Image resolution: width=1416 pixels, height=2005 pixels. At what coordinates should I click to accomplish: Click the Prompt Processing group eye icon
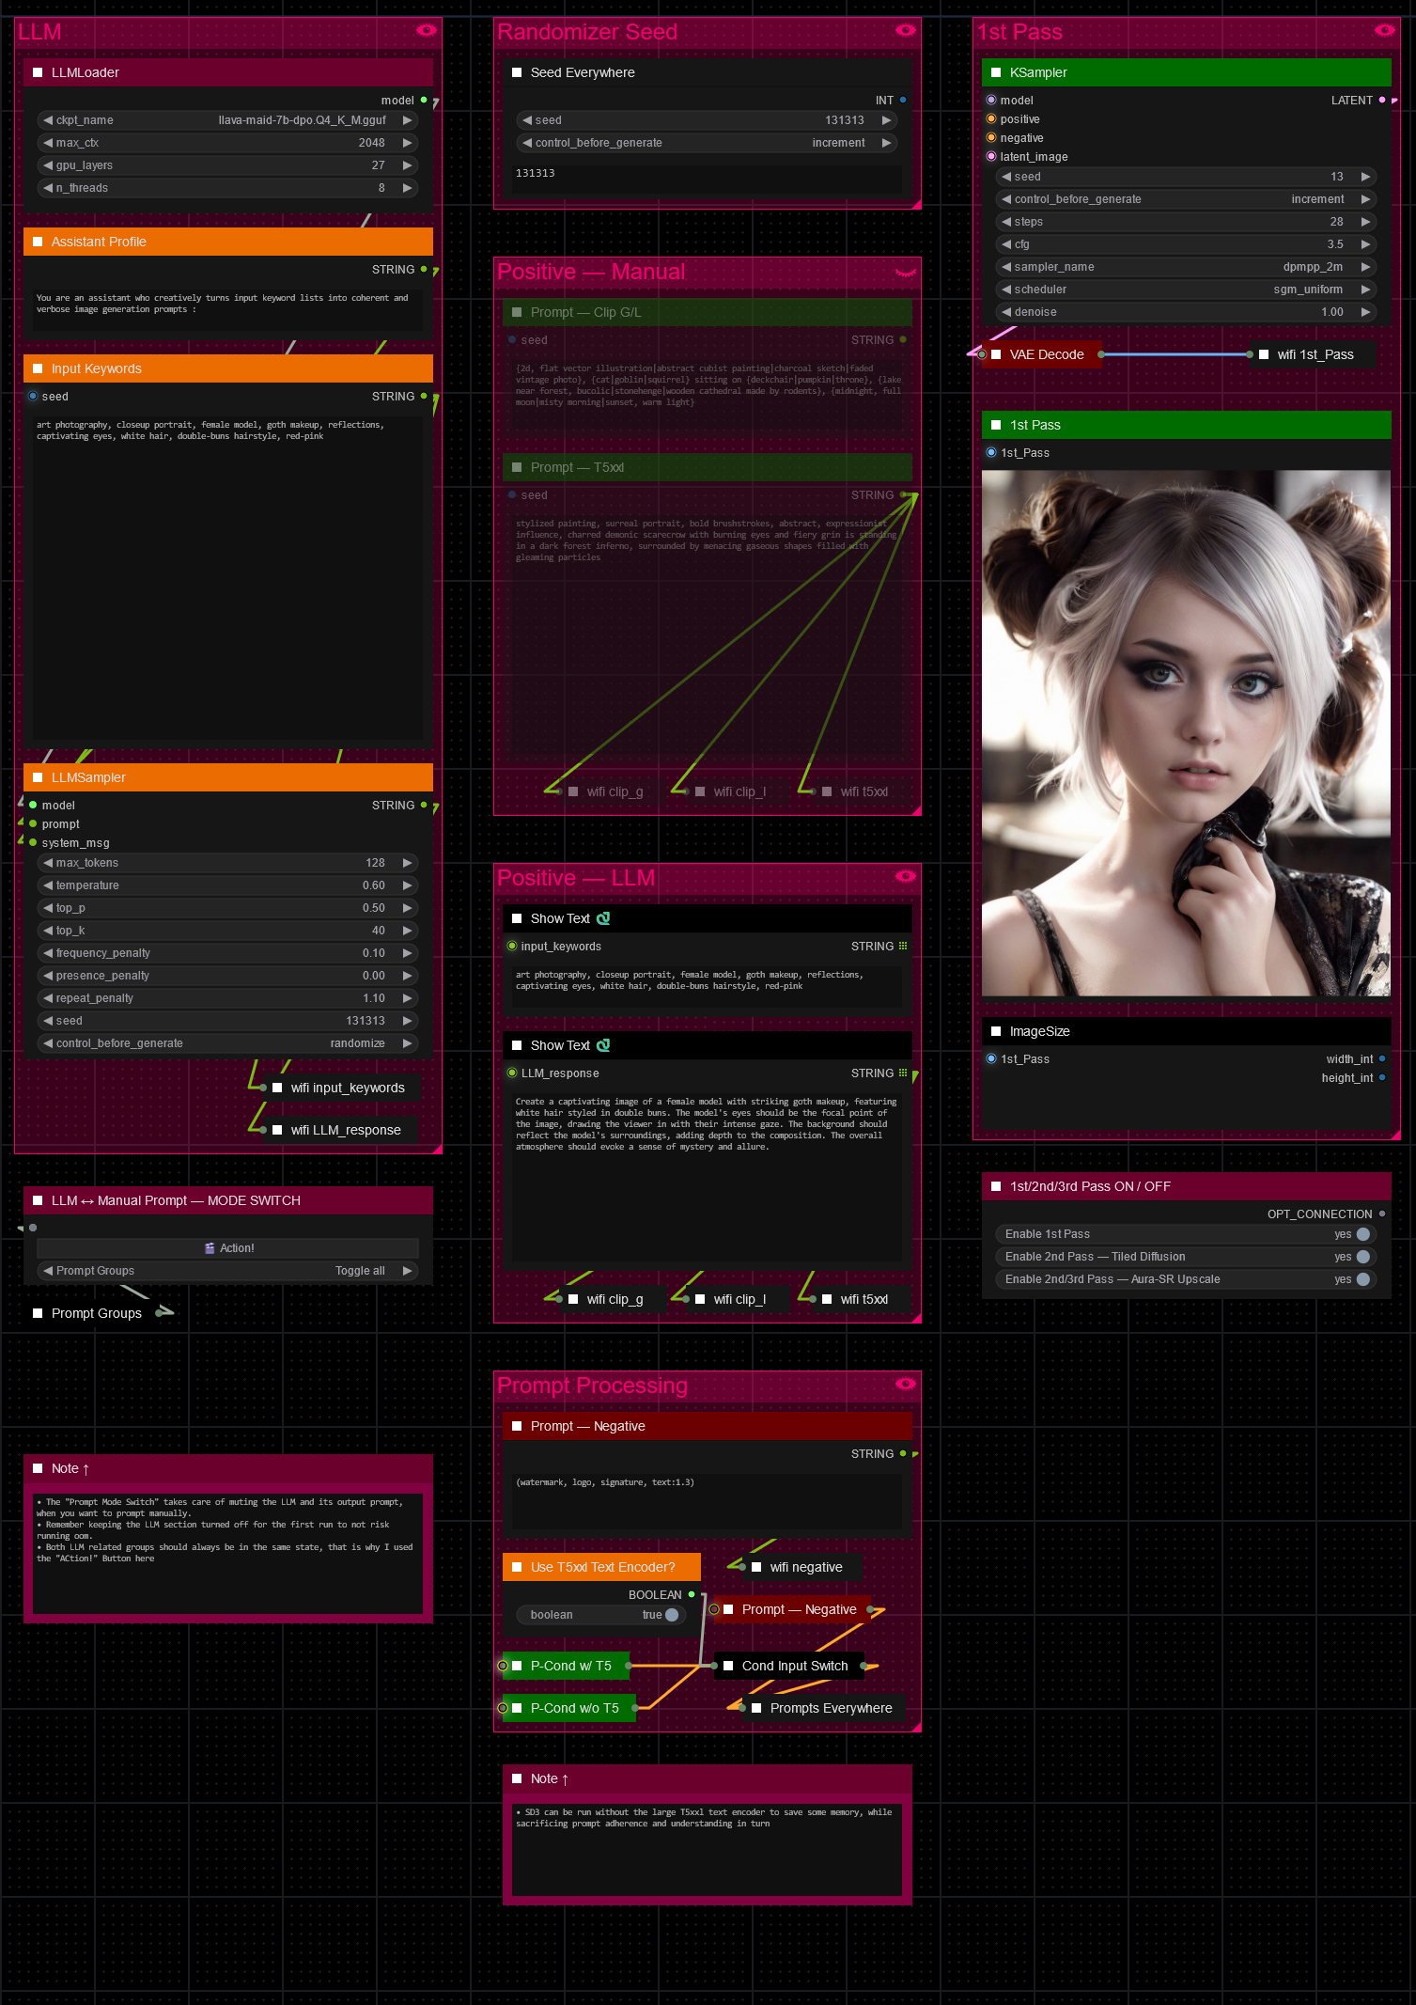[x=906, y=1384]
